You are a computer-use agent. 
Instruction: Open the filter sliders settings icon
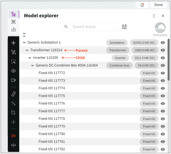pyautogui.click(x=125, y=27)
